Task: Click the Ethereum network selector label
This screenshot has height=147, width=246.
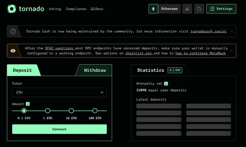Action: [169, 9]
